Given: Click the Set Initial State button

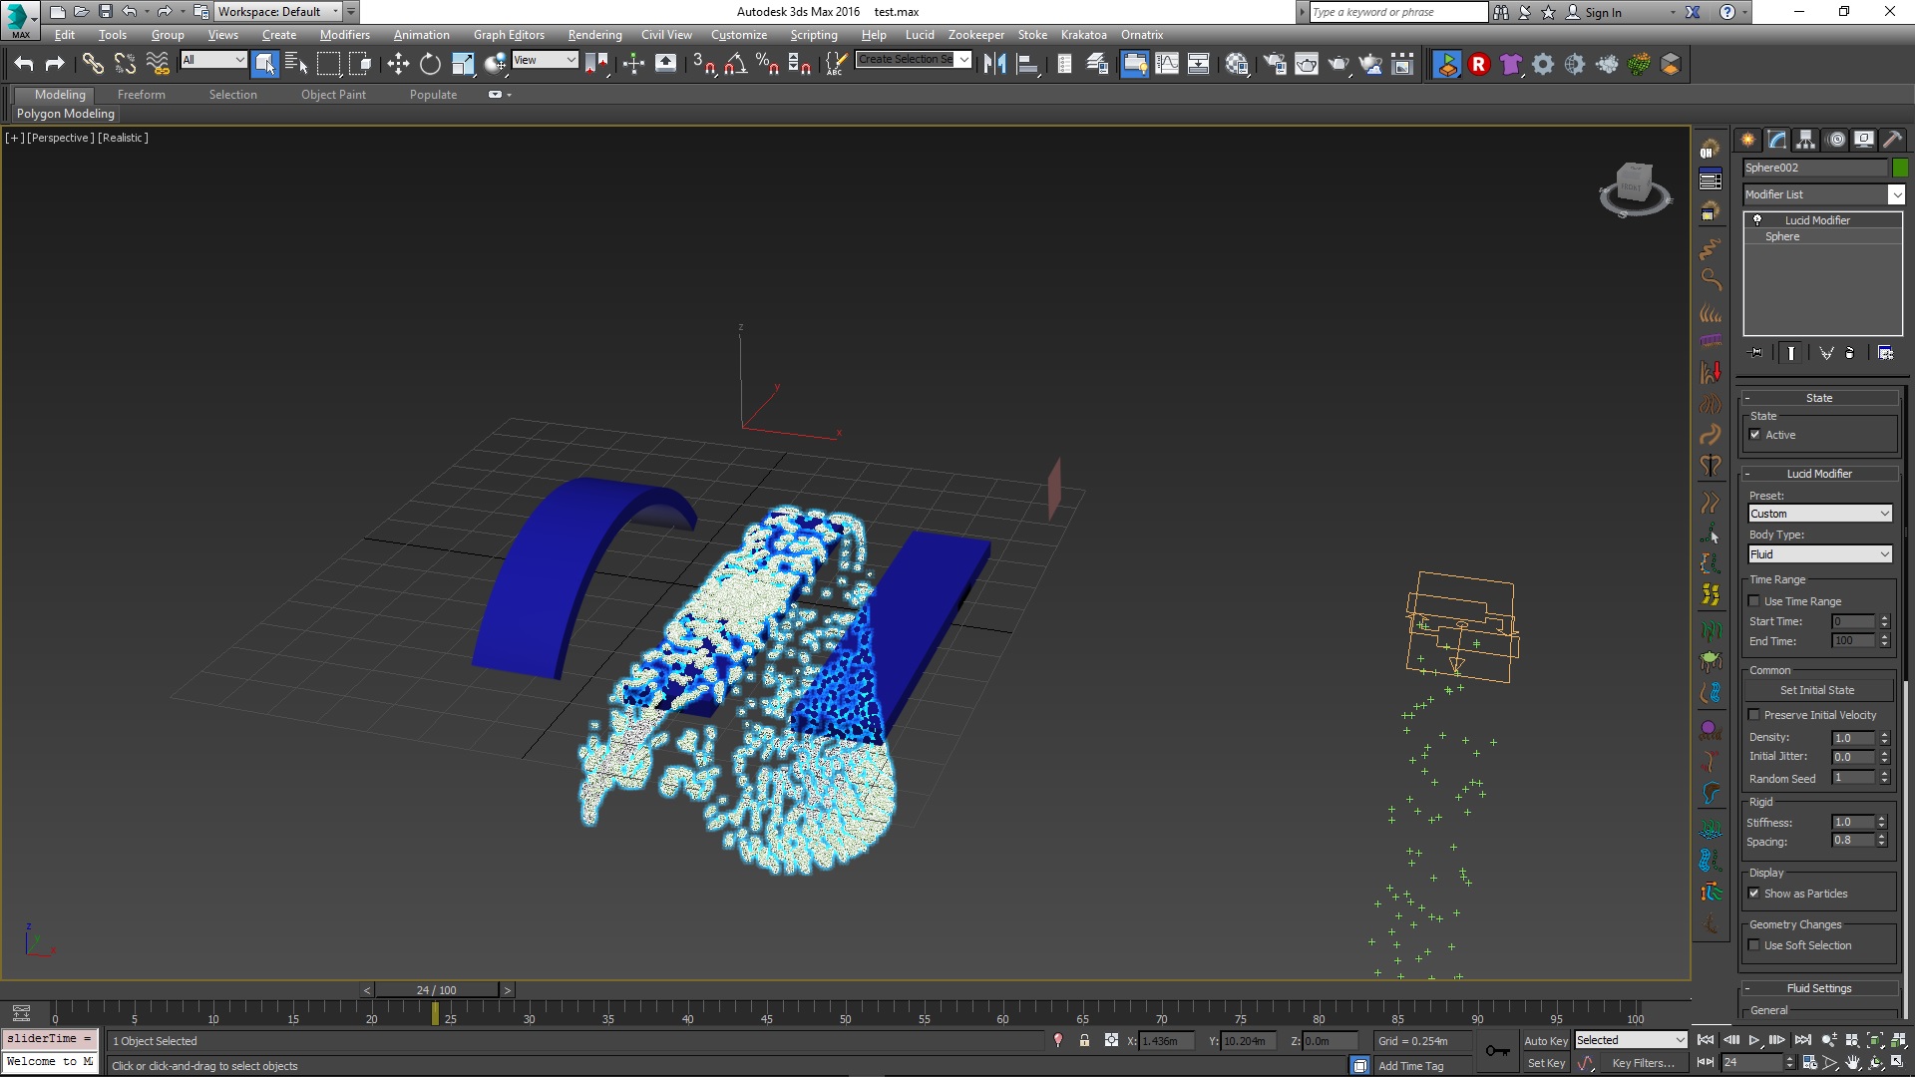Looking at the screenshot, I should (x=1817, y=690).
